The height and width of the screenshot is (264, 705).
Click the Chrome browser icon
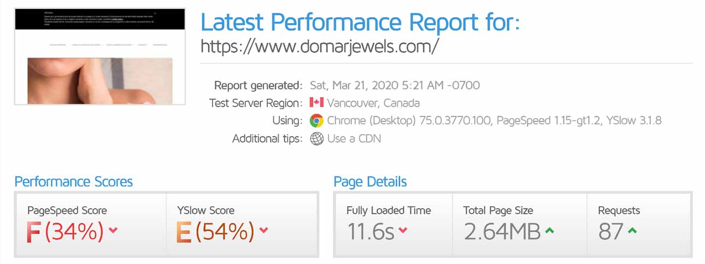316,121
